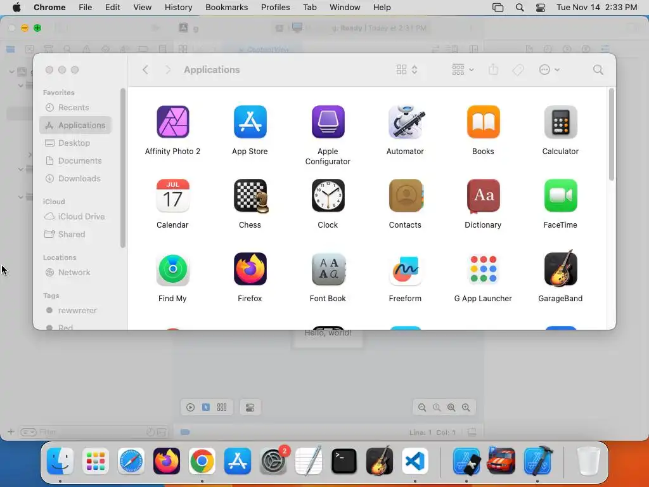Open Downloads from the Finder sidebar
The width and height of the screenshot is (649, 487).
pos(75,178)
